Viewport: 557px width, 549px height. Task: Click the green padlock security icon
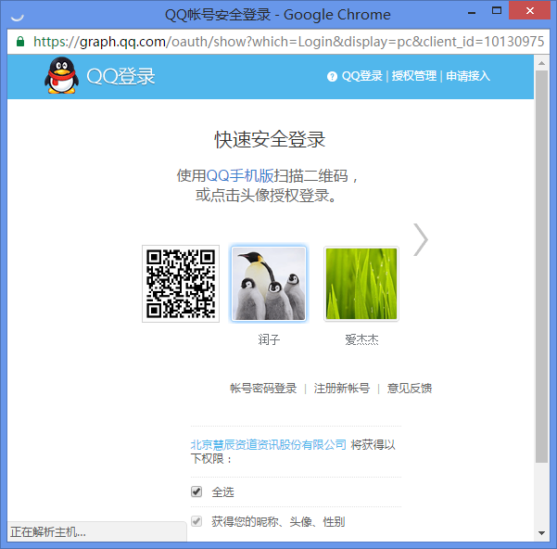(x=20, y=42)
